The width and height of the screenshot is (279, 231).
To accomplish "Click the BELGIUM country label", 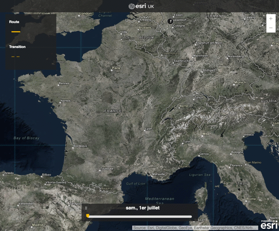I will point(146,37).
